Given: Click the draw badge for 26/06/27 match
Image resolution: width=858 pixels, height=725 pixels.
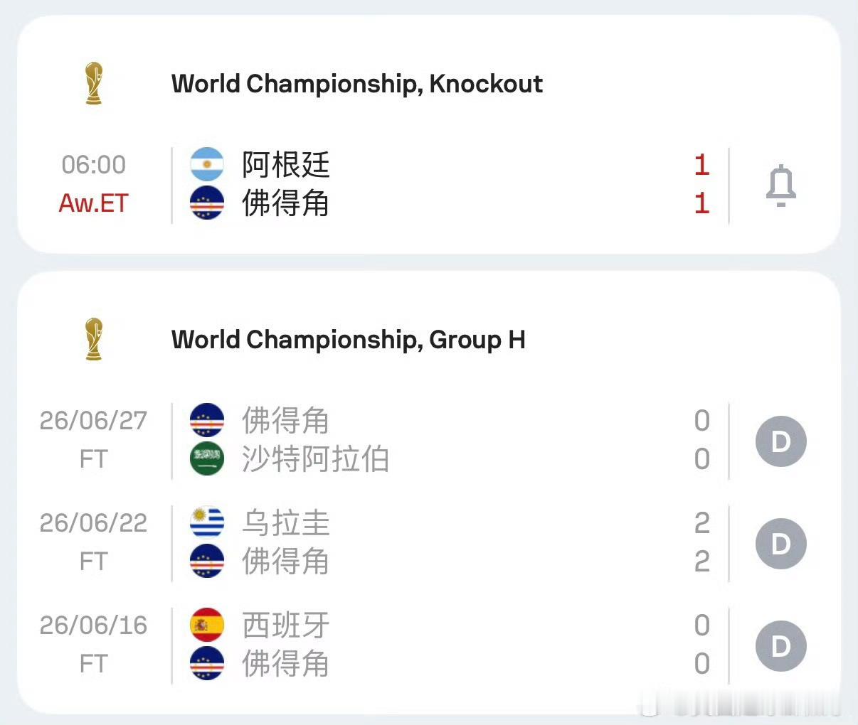Looking at the screenshot, I should (x=780, y=441).
